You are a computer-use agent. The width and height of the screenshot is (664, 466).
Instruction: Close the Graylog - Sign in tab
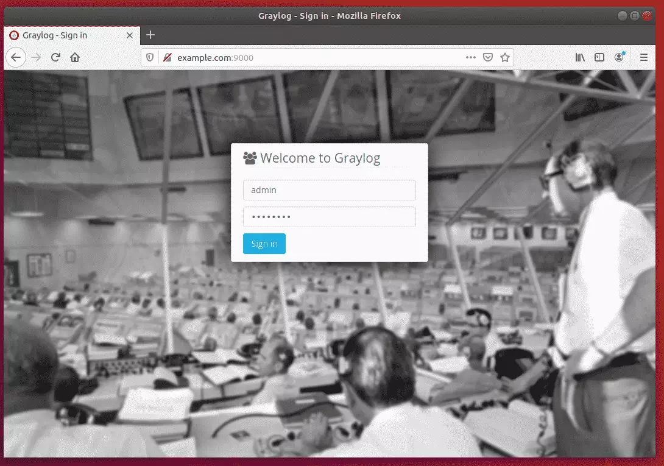(130, 35)
